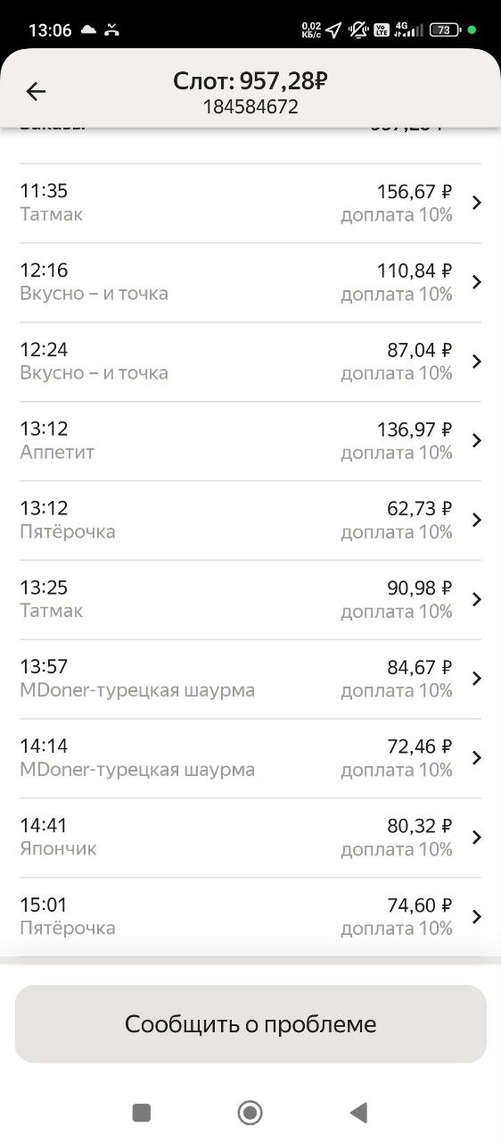Viewport: 501px width, 1143px height.
Task: Tap Android back triangle button
Action: [x=358, y=1112]
